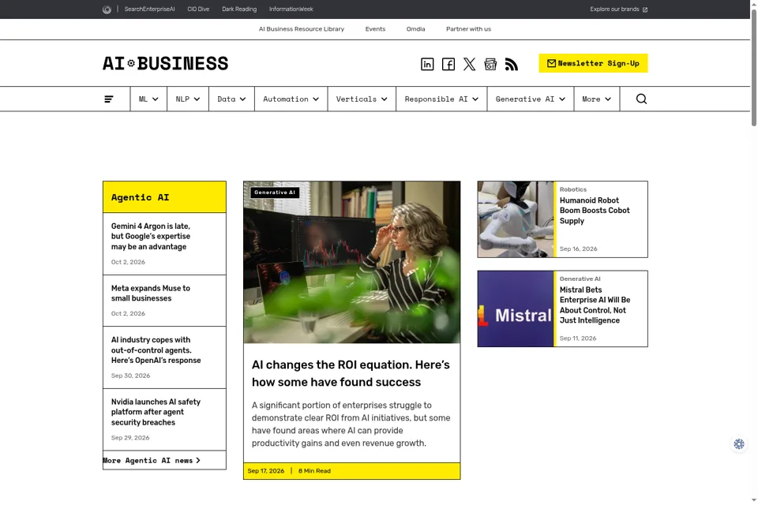Image resolution: width=758 pixels, height=505 pixels.
Task: Click the Informa logo in top bar
Action: click(x=107, y=9)
